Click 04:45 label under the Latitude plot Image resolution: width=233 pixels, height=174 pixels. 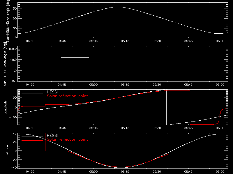pyautogui.click(x=62, y=172)
